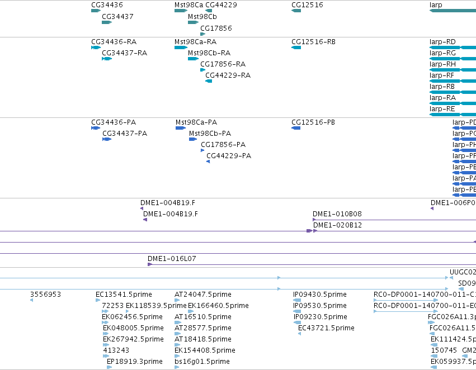Open the CG34436-RA transcript
Viewport: 476px width, 370px height.
(x=96, y=48)
